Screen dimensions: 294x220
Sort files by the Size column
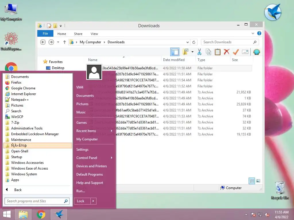235,60
